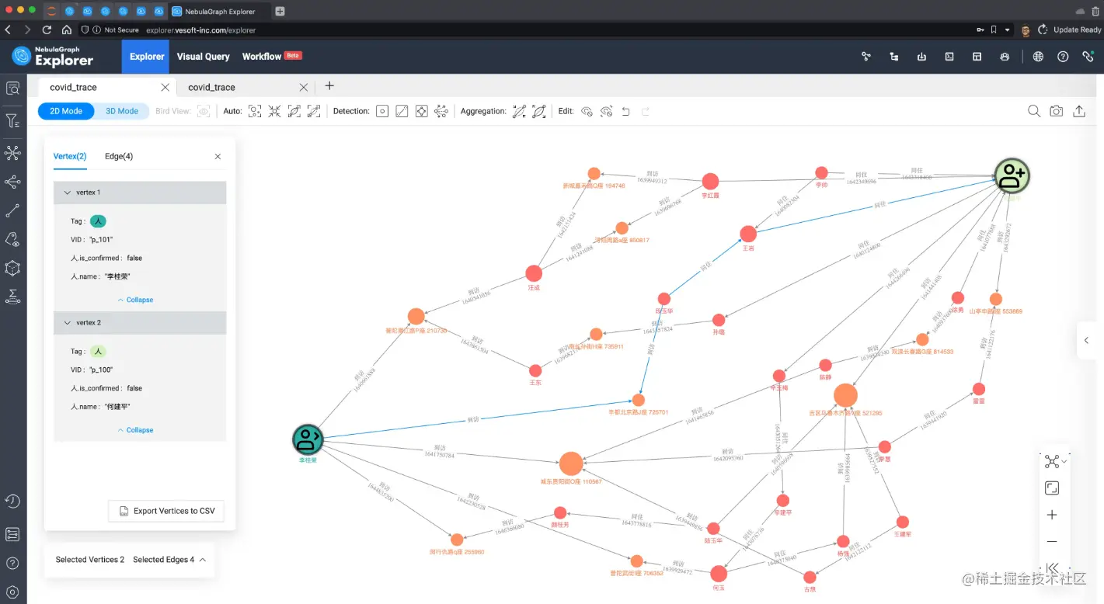The image size is (1104, 604).
Task: Click Collapse under vertex 2 details
Action: click(x=135, y=430)
